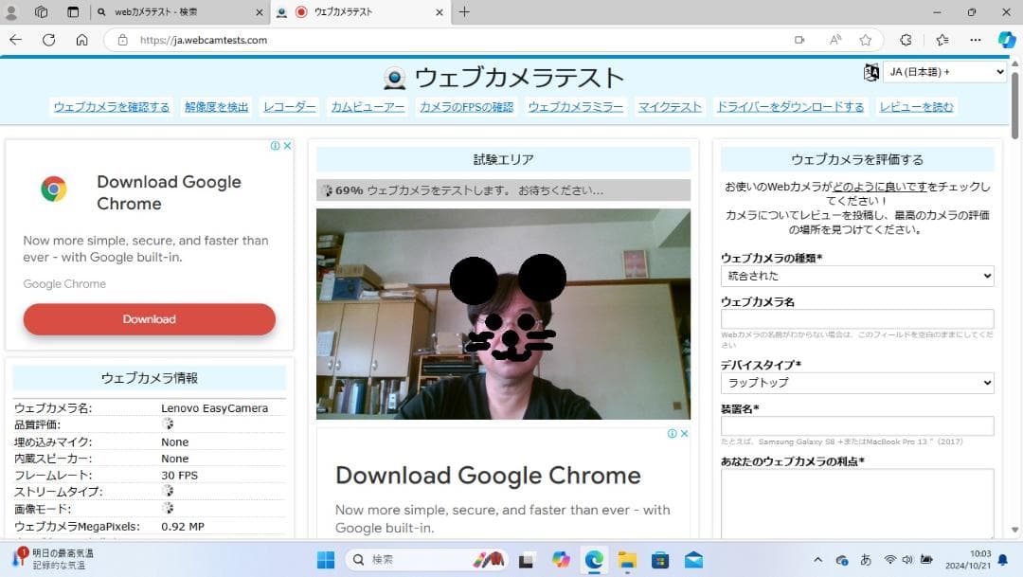
Task: Click the red Download button in the Chrome ad
Action: click(x=149, y=319)
